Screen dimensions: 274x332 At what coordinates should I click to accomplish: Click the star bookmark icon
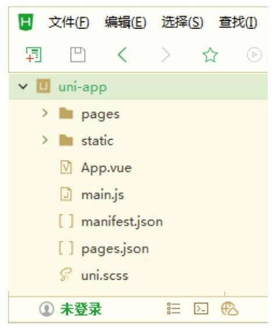(210, 55)
